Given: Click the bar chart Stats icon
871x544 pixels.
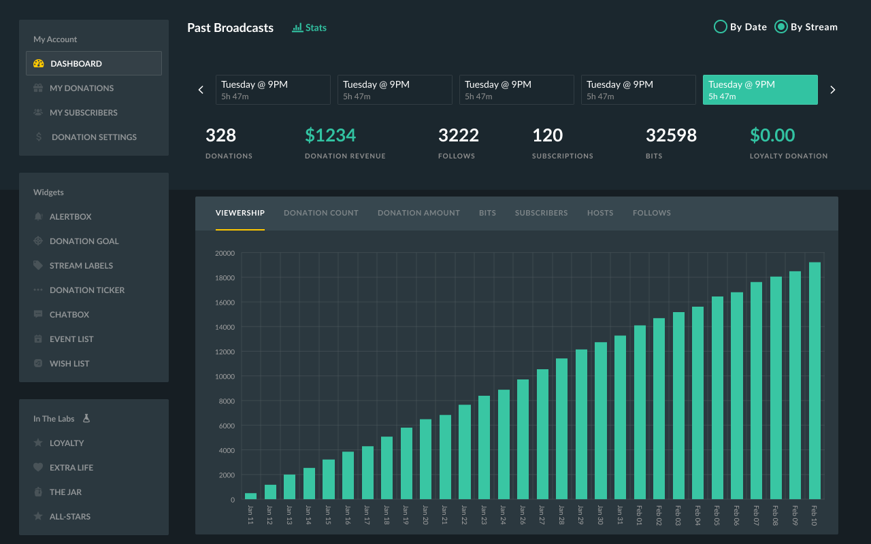Looking at the screenshot, I should pyautogui.click(x=297, y=28).
